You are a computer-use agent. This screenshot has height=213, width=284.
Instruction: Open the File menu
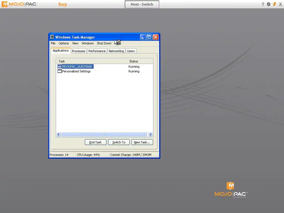[53, 43]
